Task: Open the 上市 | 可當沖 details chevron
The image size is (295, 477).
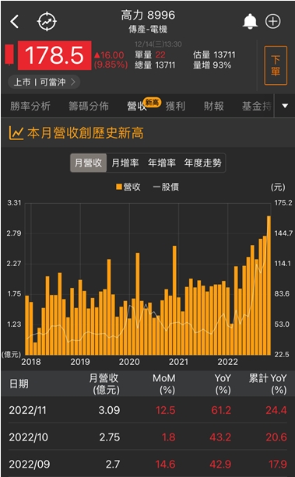Action: pos(73,82)
